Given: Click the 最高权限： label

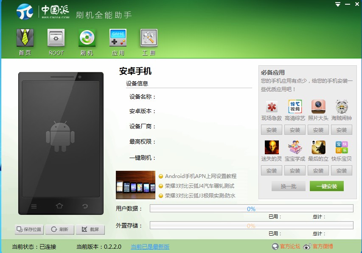Looking at the screenshot, I should click(143, 142).
